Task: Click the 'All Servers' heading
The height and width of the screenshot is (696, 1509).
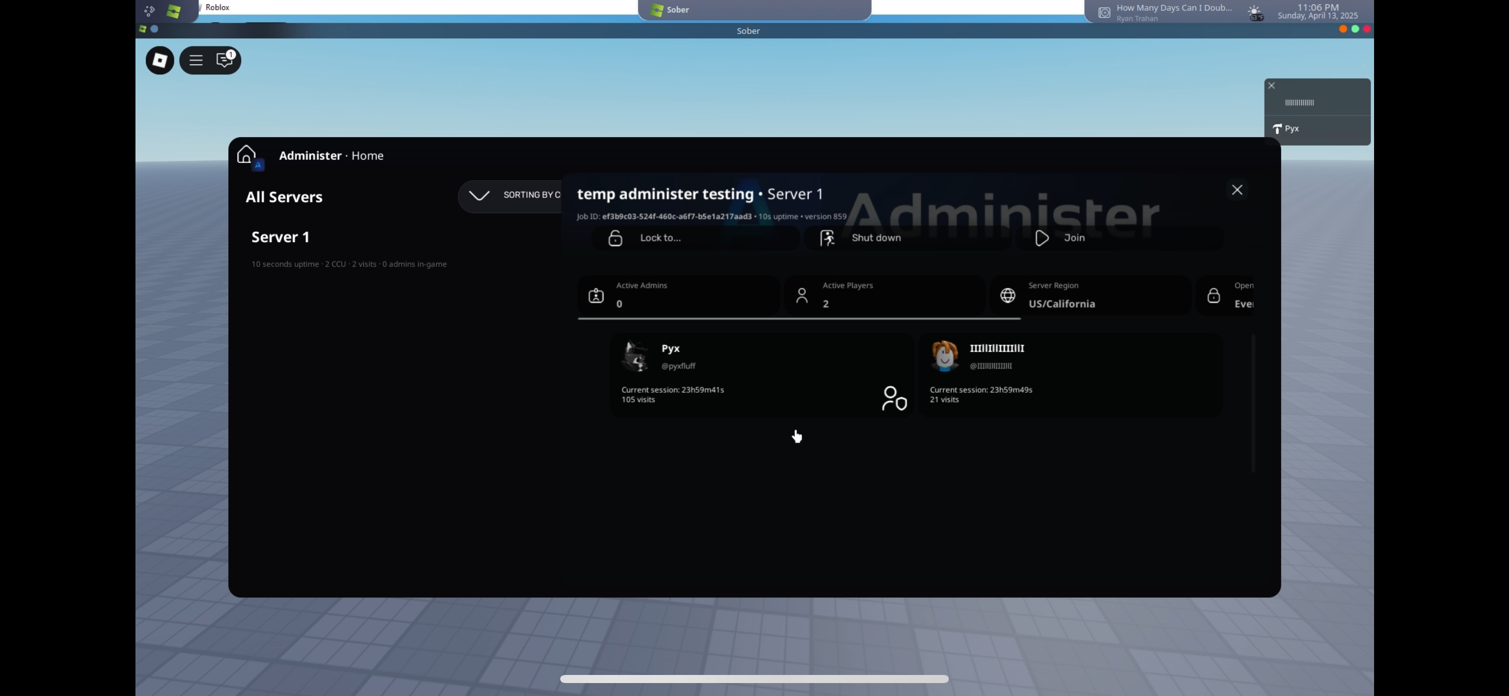Action: click(x=284, y=197)
